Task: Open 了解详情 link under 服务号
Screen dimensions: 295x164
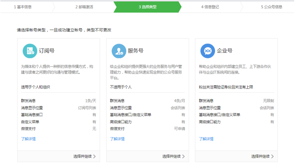Action: [117, 139]
